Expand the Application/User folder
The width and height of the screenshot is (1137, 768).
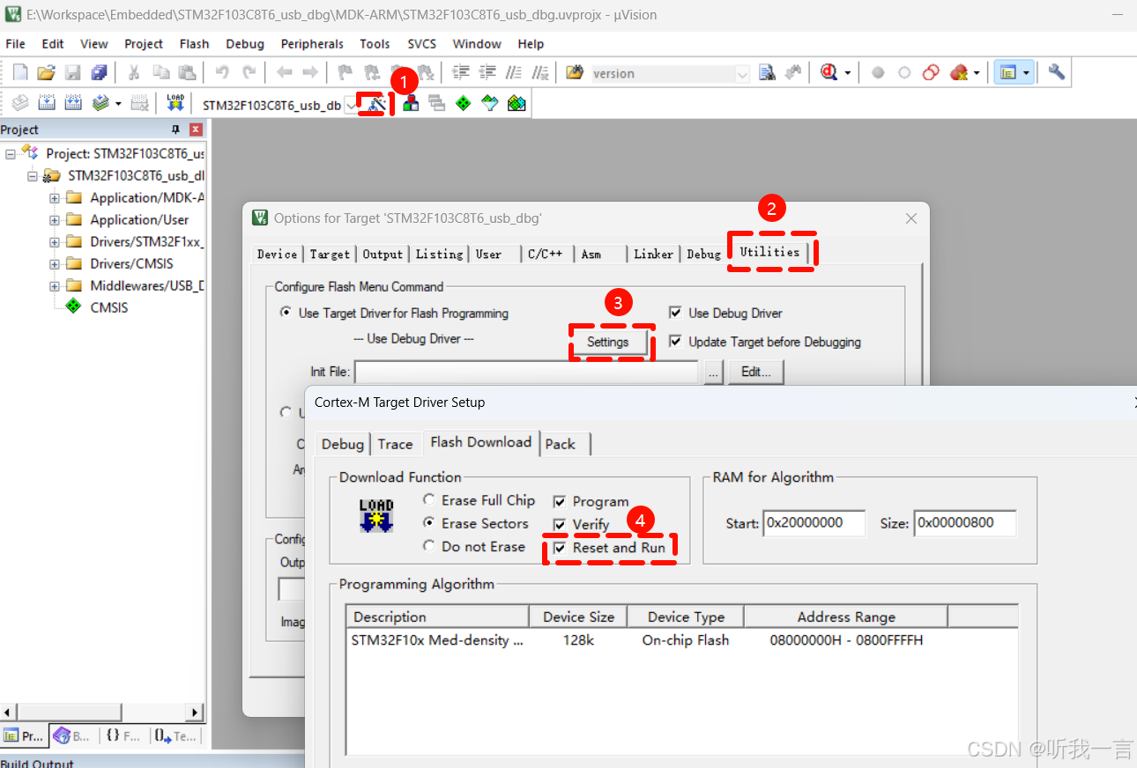point(55,220)
